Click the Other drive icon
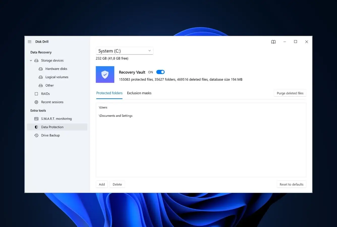This screenshot has width=337, height=227. (41, 86)
